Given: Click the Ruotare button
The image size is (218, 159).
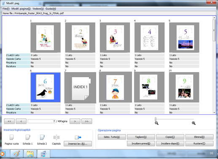Looking at the screenshot, I should (199, 143).
